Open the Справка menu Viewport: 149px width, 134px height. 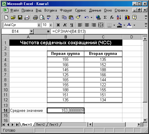click(121, 10)
